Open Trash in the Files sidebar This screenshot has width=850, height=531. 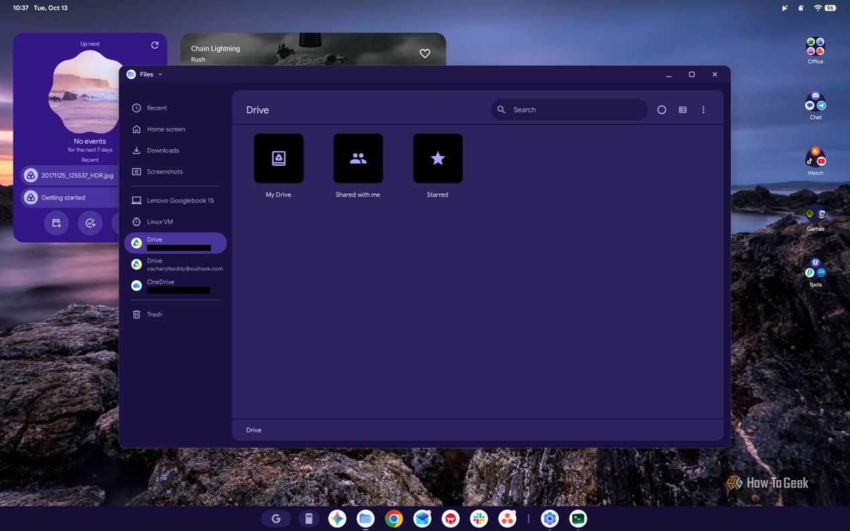[175, 314]
